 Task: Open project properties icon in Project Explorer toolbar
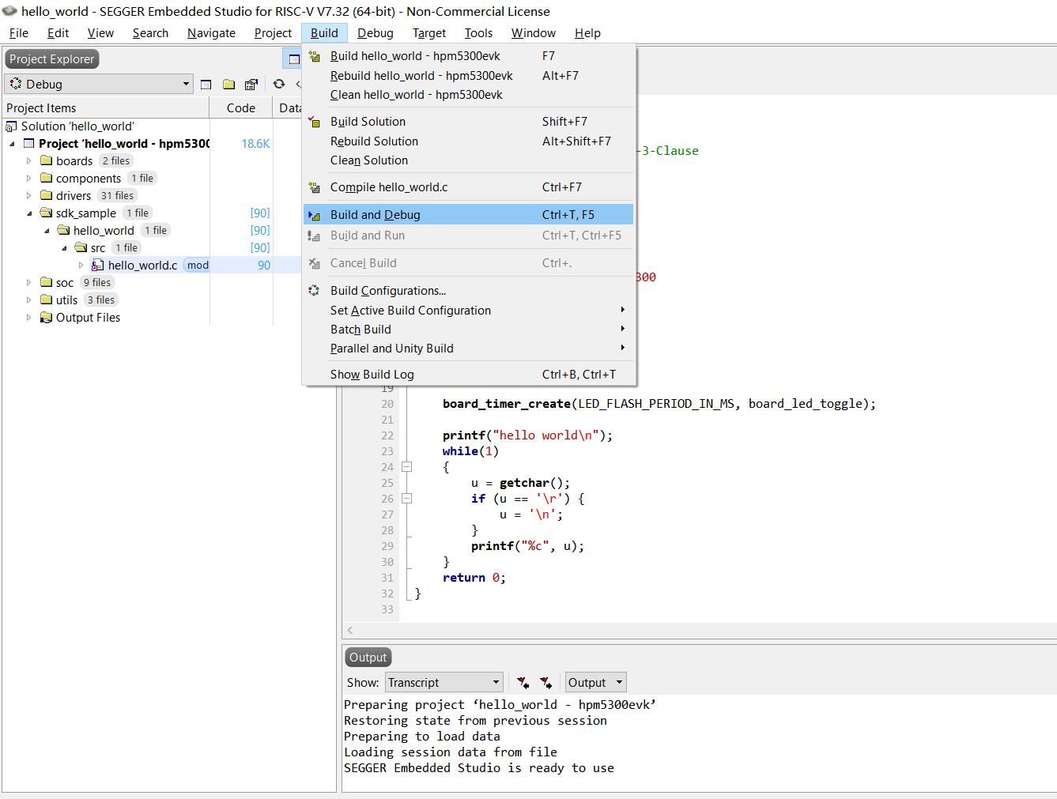pyautogui.click(x=251, y=84)
